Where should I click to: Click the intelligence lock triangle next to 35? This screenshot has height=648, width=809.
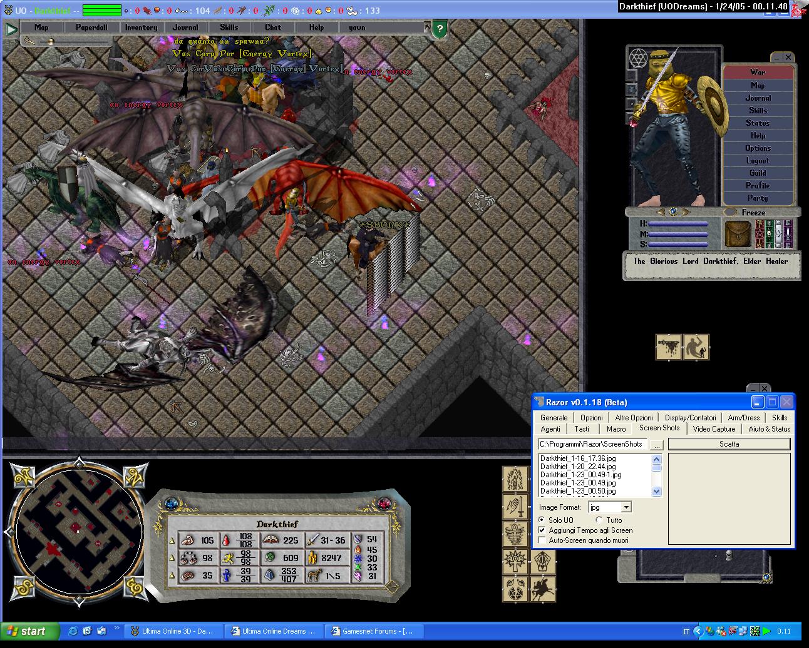(x=173, y=575)
